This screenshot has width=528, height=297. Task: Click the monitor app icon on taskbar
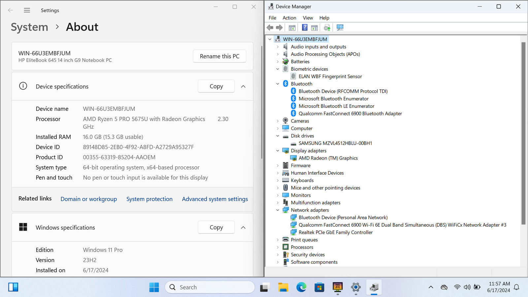click(x=338, y=287)
